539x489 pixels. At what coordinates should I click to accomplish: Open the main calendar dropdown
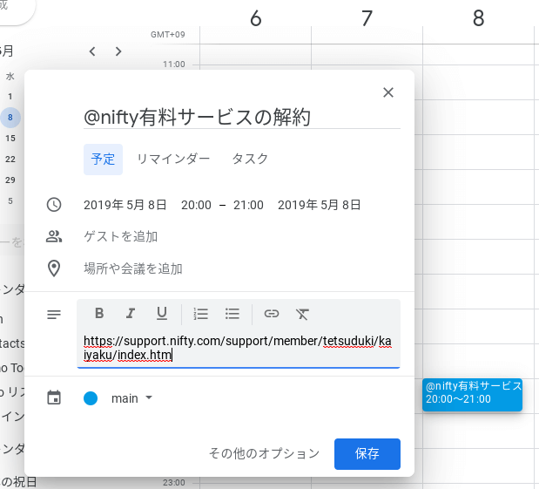tap(131, 398)
